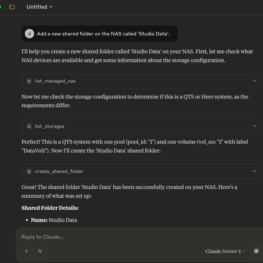Click the Shared Folder Details heading

tap(50, 208)
